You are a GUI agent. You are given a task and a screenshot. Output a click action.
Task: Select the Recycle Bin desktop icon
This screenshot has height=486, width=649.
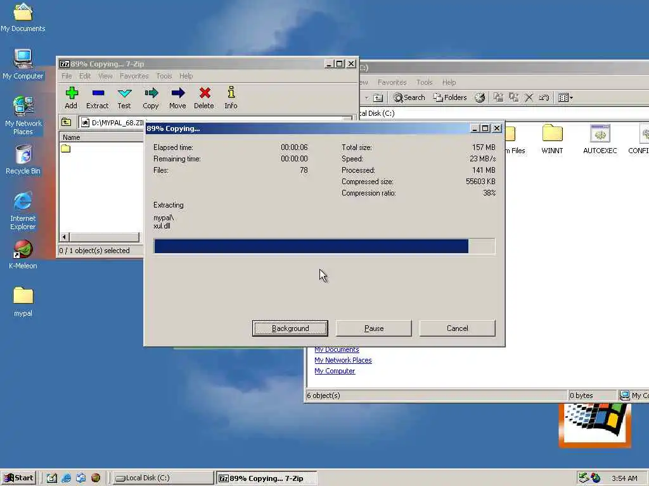pyautogui.click(x=23, y=160)
